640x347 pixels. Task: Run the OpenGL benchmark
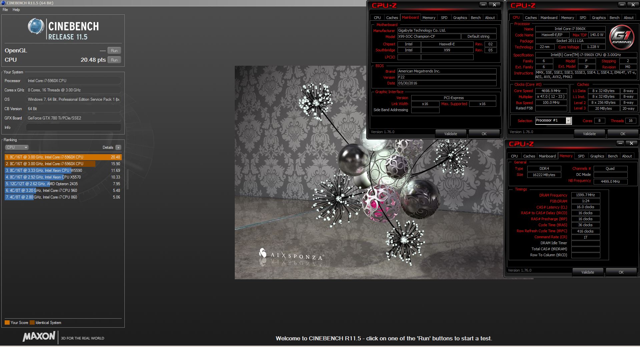[114, 51]
